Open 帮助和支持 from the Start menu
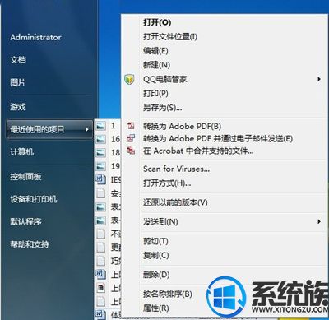Viewport: 329px width, 320px height. [30, 243]
